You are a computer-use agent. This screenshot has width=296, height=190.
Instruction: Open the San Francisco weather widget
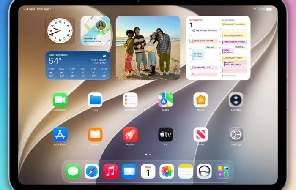[x=77, y=65]
